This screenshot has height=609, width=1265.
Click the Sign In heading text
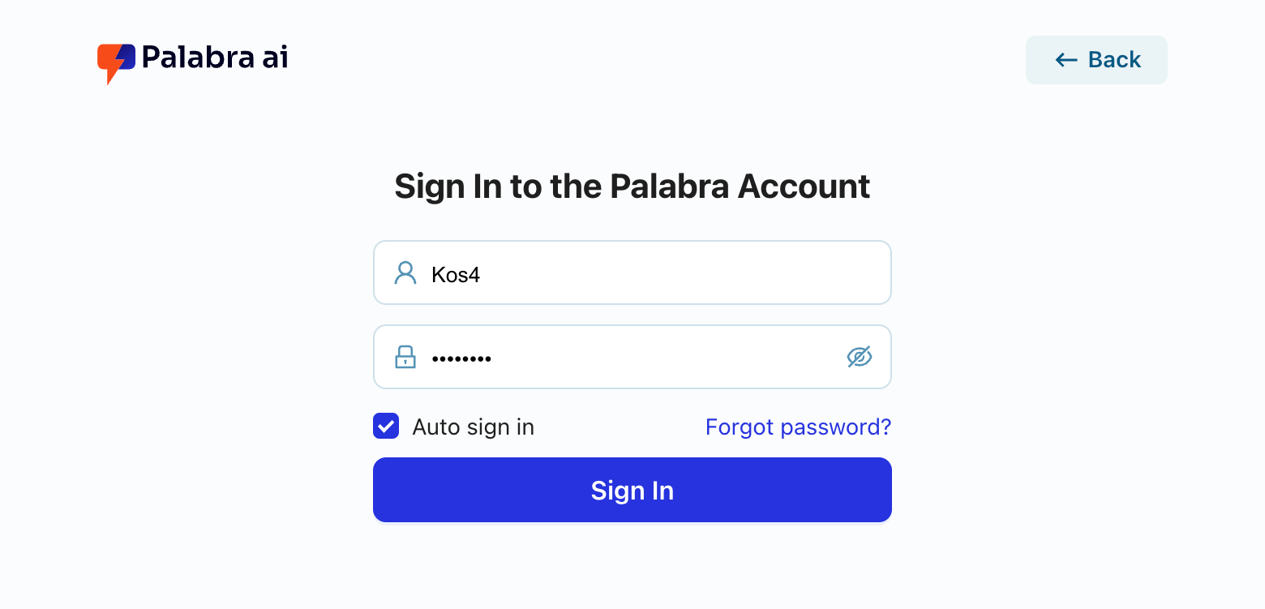pyautogui.click(x=632, y=186)
